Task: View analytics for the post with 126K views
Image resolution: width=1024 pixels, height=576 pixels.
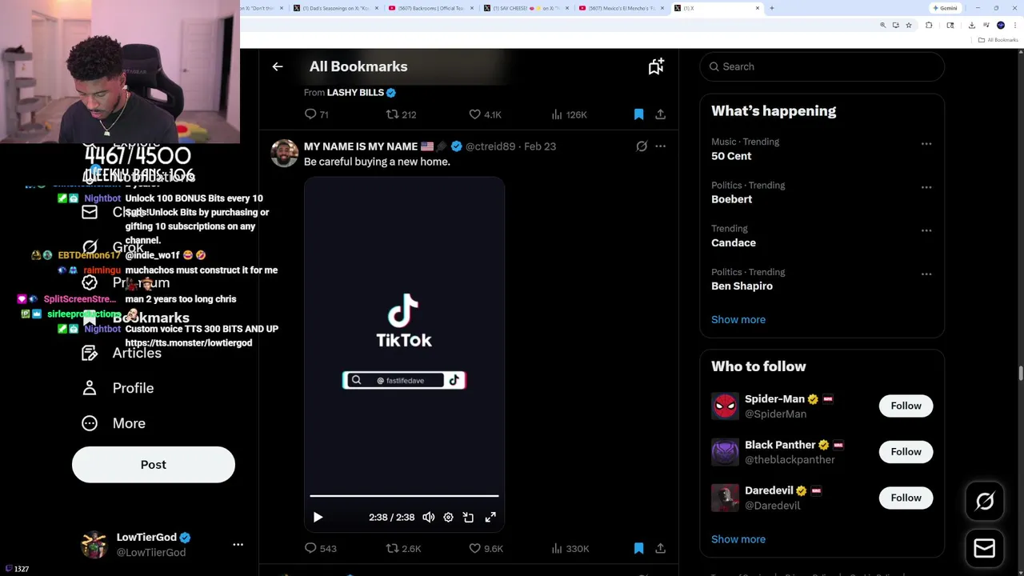Action: 569,114
